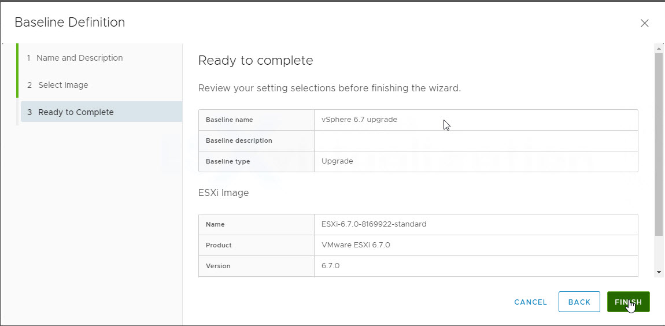Viewport: 665px width, 326px height.
Task: Cancel the Baseline Definition wizard
Action: pyautogui.click(x=531, y=302)
